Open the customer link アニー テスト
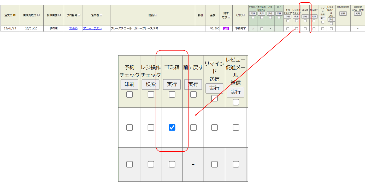The height and width of the screenshot is (186, 365). [x=92, y=28]
